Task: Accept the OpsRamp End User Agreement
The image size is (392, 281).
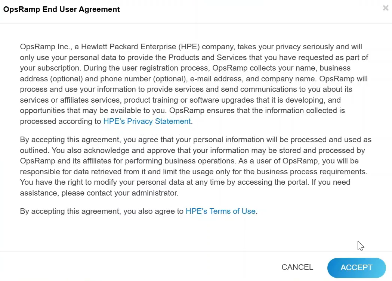Action: [x=356, y=268]
